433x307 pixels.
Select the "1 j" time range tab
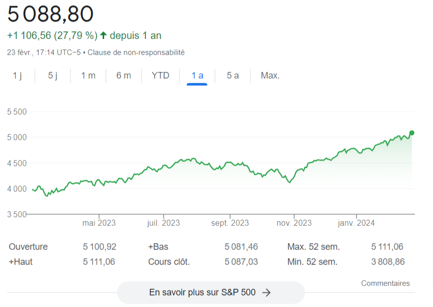click(18, 76)
